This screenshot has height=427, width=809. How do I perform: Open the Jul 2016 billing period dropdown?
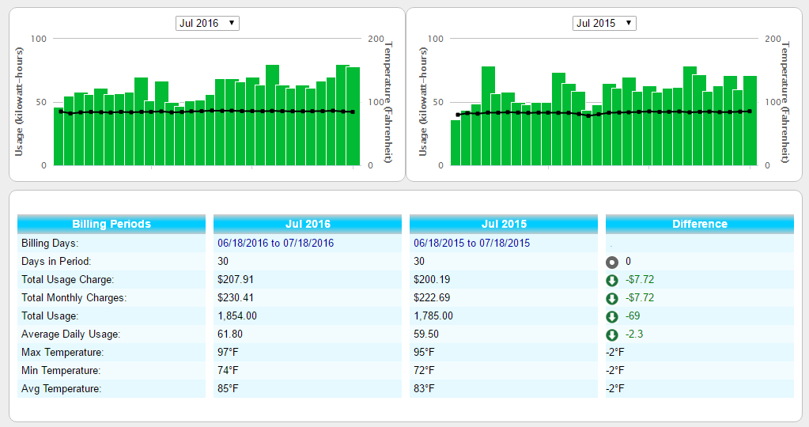pyautogui.click(x=207, y=23)
